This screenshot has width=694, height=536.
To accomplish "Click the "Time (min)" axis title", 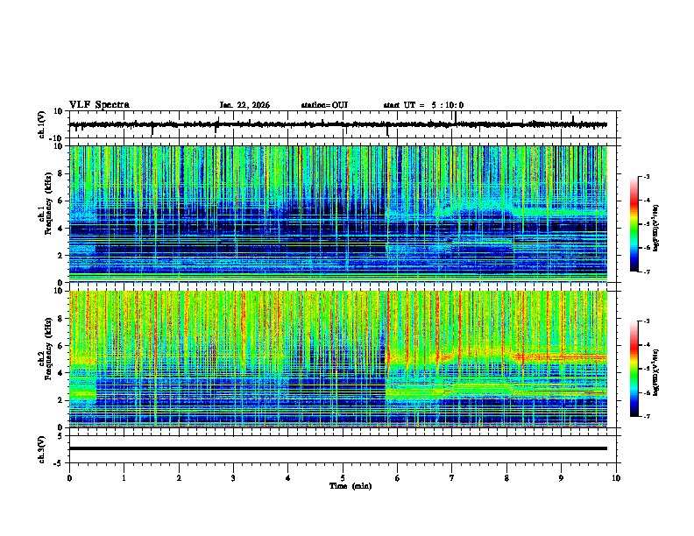I will pos(351,486).
